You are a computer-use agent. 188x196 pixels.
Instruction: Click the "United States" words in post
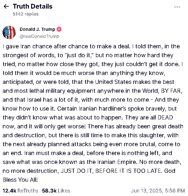tap(113, 82)
